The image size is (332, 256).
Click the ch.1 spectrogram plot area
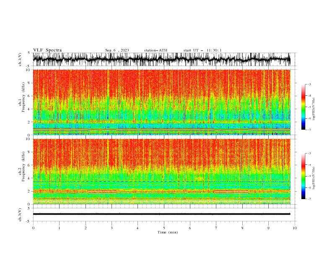[162, 102]
